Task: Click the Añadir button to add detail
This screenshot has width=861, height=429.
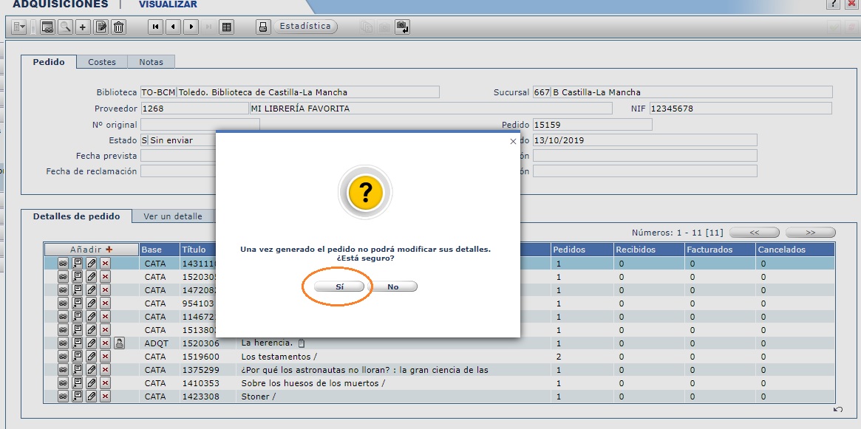Action: click(x=91, y=250)
